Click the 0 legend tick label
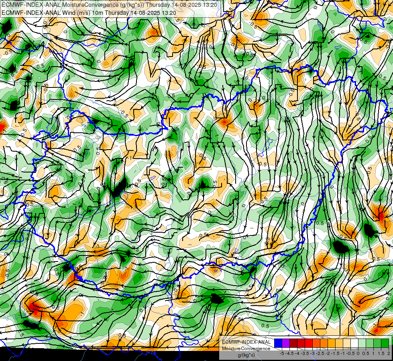The height and width of the screenshot is (361, 393). click(358, 353)
